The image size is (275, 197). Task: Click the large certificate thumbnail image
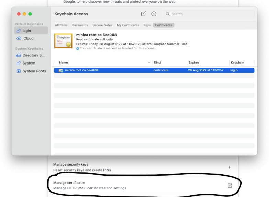[x=63, y=41]
